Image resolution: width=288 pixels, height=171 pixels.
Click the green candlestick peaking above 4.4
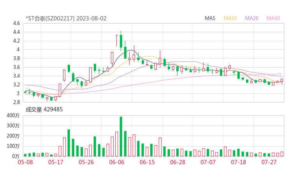121,41
